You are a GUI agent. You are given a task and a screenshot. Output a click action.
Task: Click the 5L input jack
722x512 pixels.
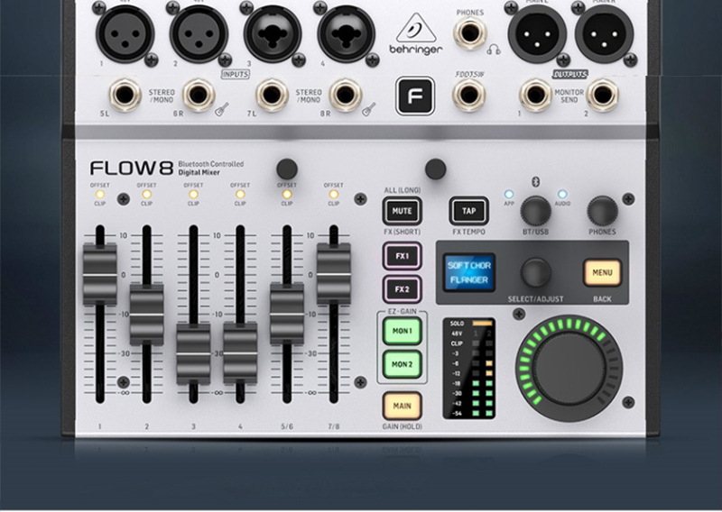[125, 96]
